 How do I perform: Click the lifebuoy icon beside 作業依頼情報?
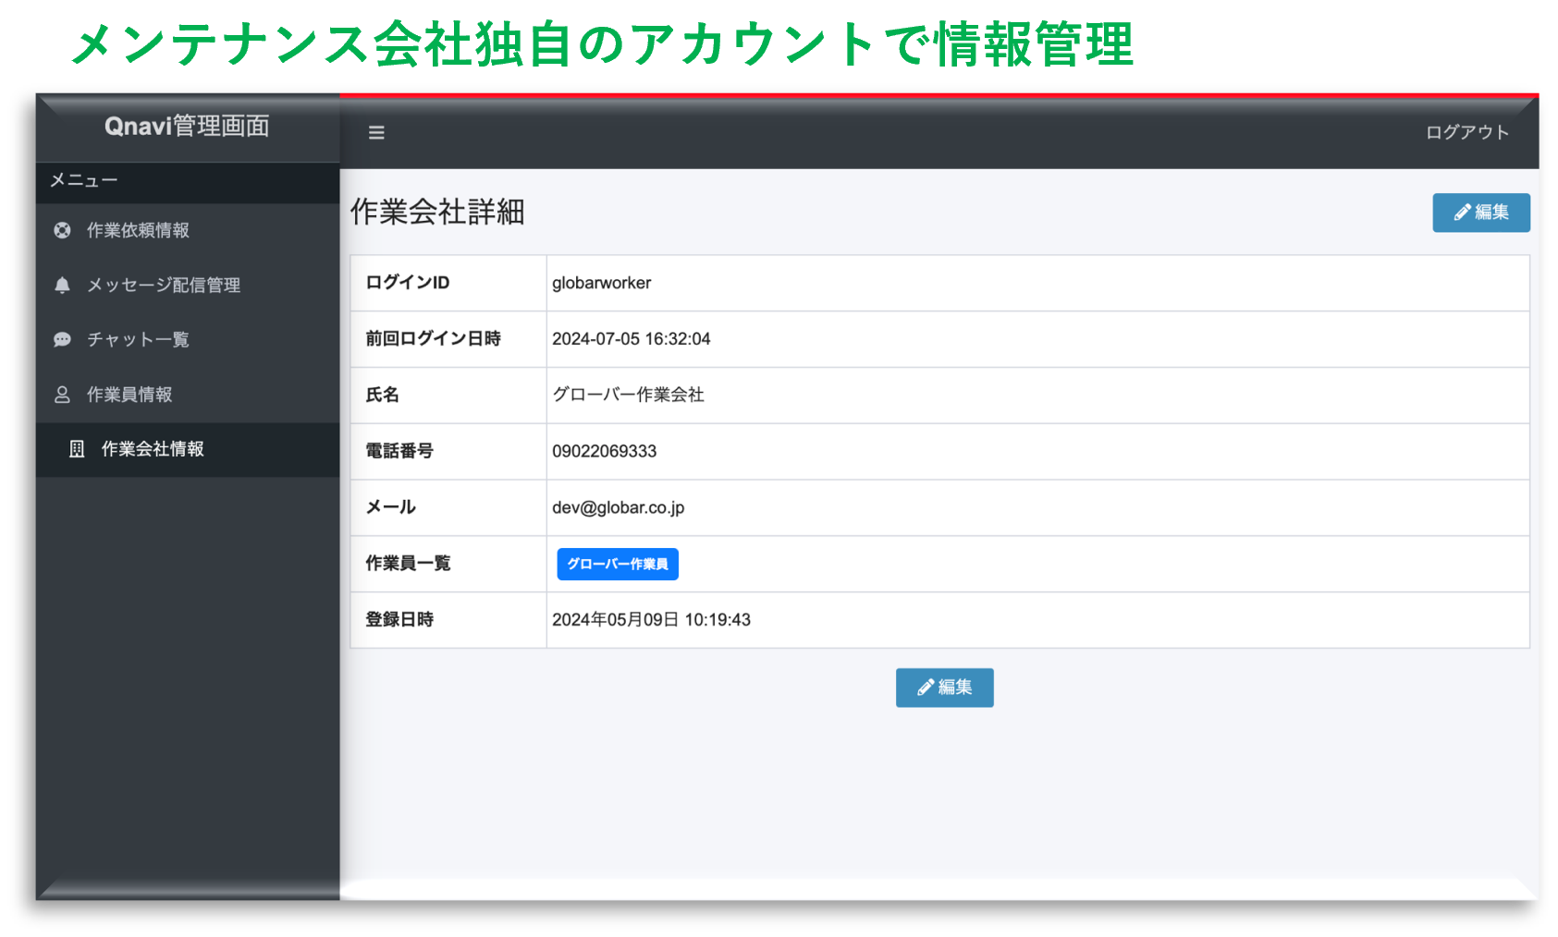(62, 230)
